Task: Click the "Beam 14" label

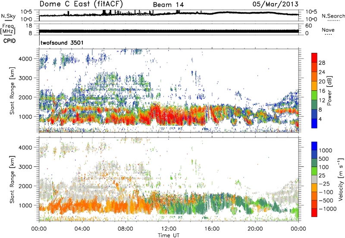Action: (x=168, y=5)
